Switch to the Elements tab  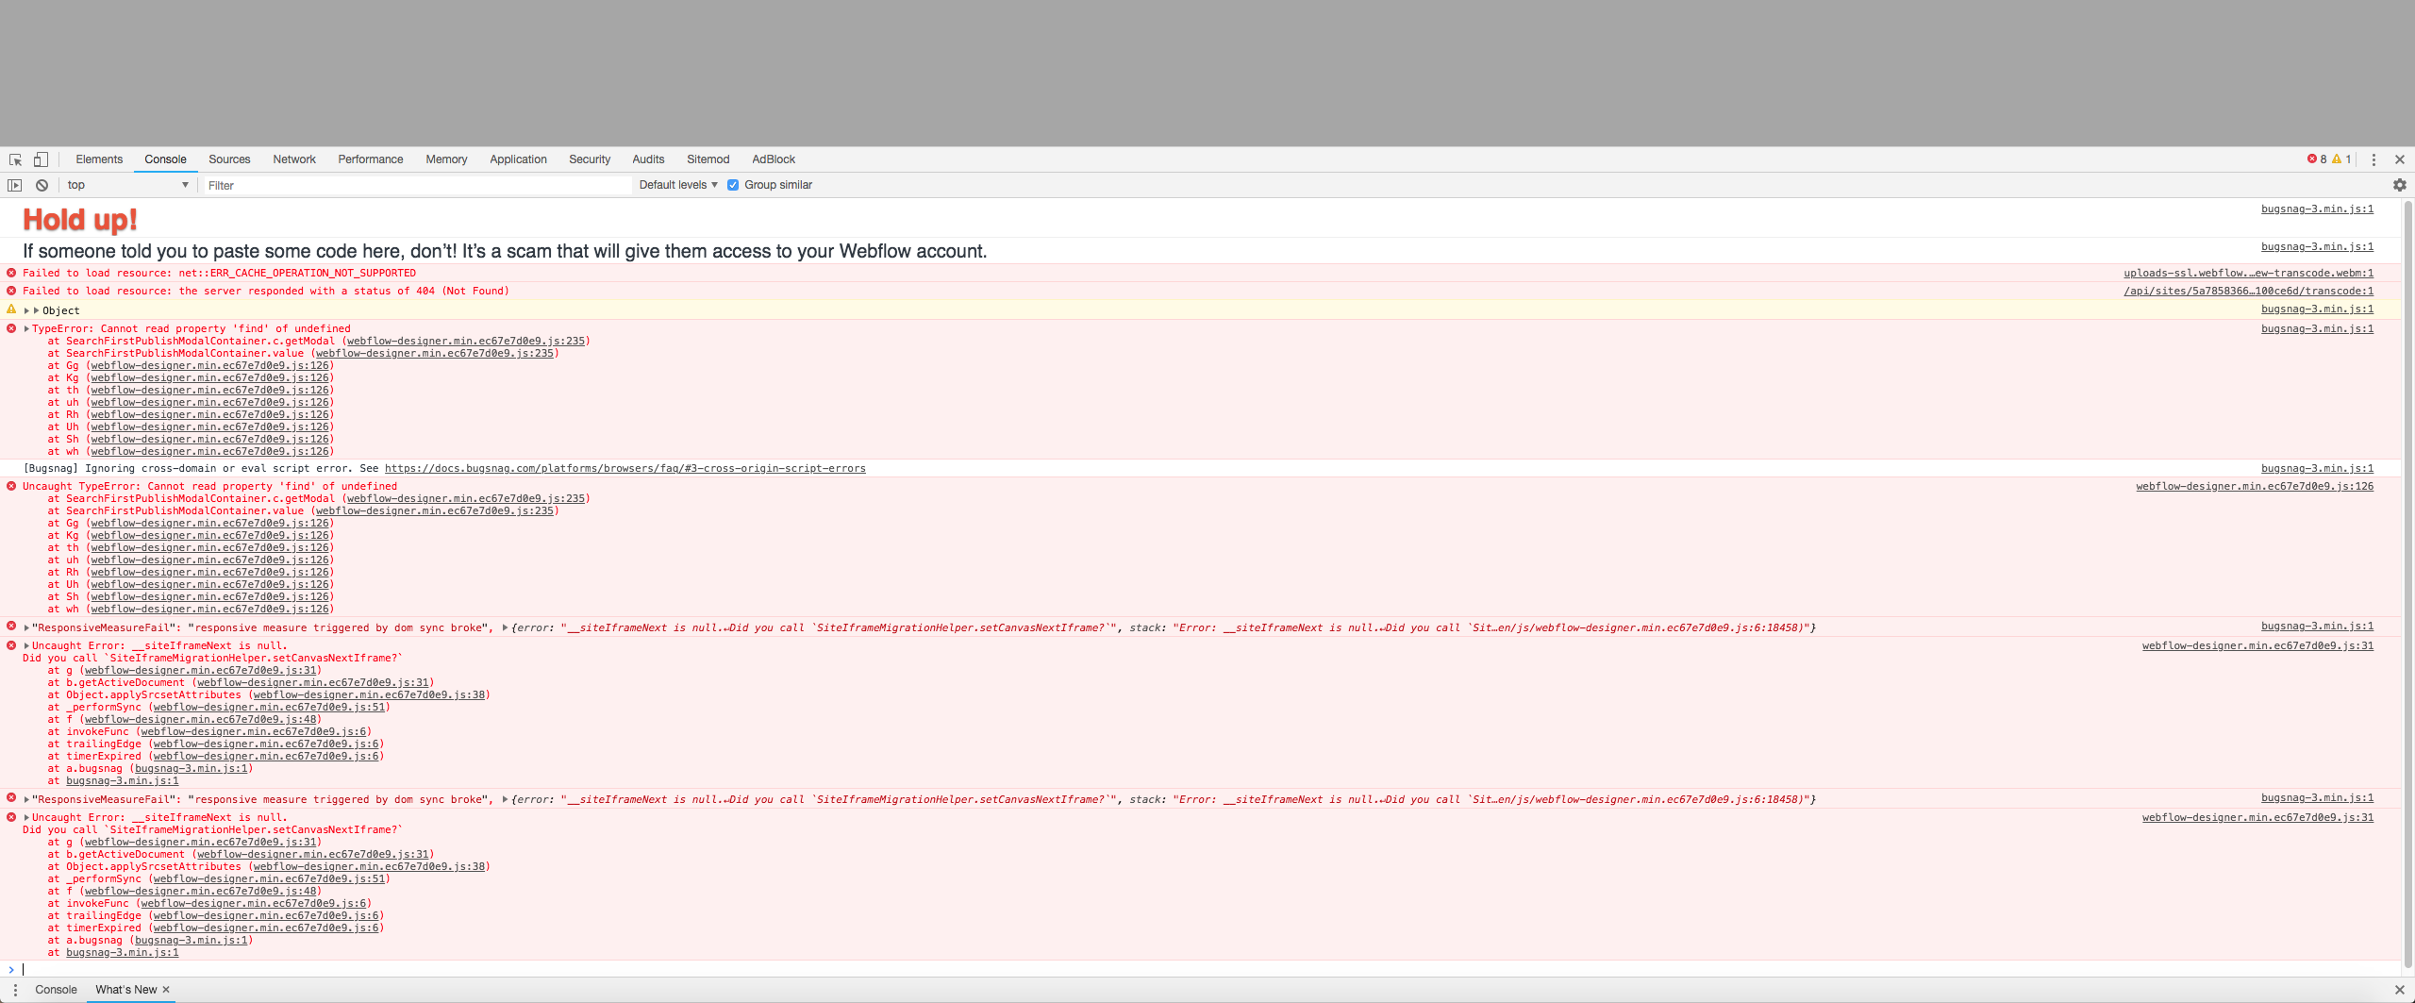[99, 159]
